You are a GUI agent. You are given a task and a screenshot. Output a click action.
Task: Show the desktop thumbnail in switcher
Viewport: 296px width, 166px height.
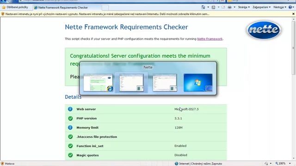pos(198,83)
